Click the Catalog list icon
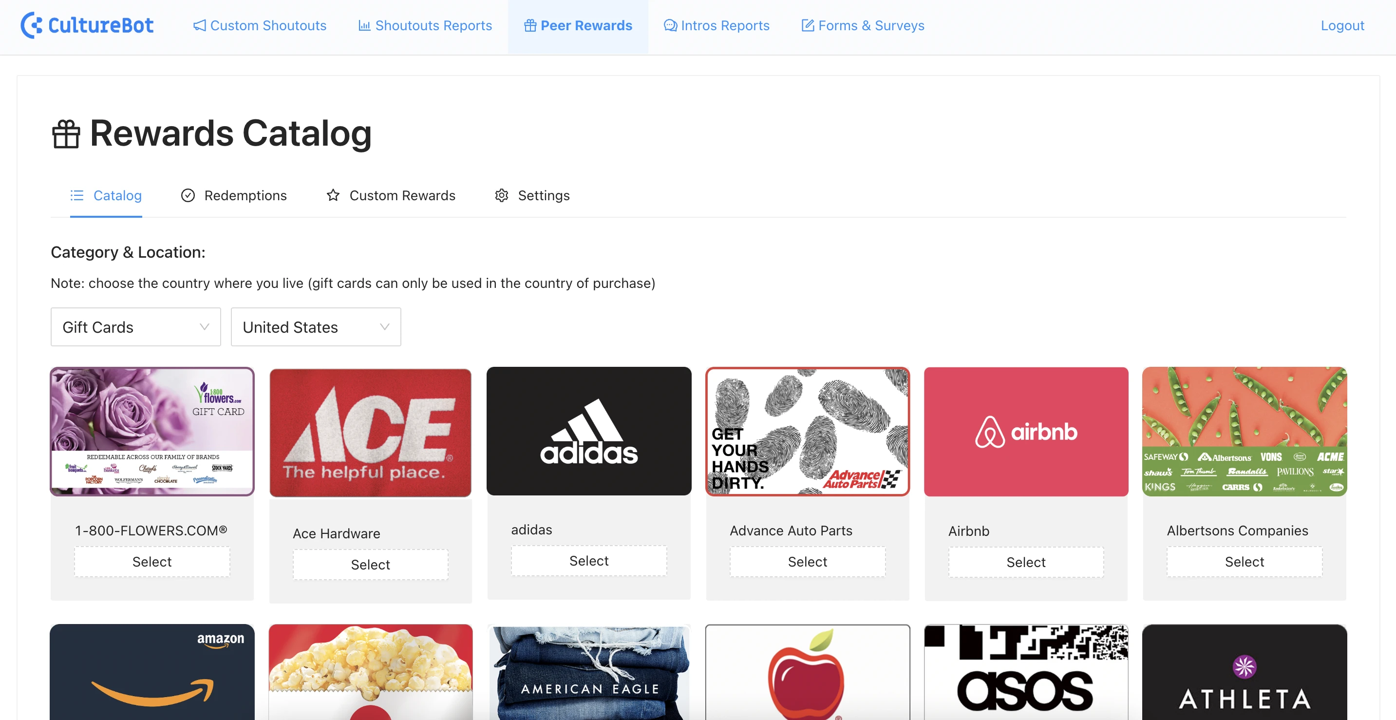 pyautogui.click(x=76, y=194)
